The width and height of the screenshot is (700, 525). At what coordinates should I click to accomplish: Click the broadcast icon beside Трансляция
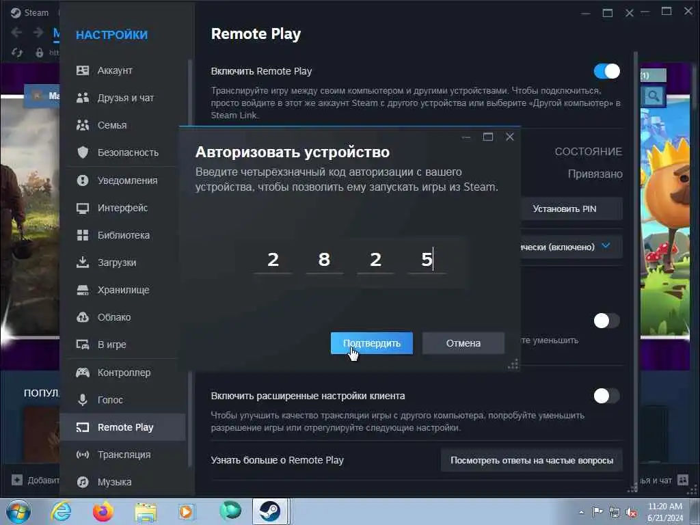[83, 455]
